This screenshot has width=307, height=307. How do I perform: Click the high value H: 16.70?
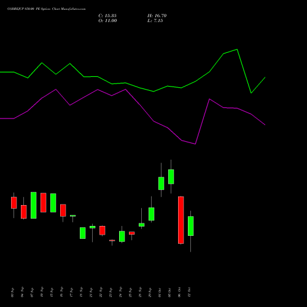tap(157, 16)
